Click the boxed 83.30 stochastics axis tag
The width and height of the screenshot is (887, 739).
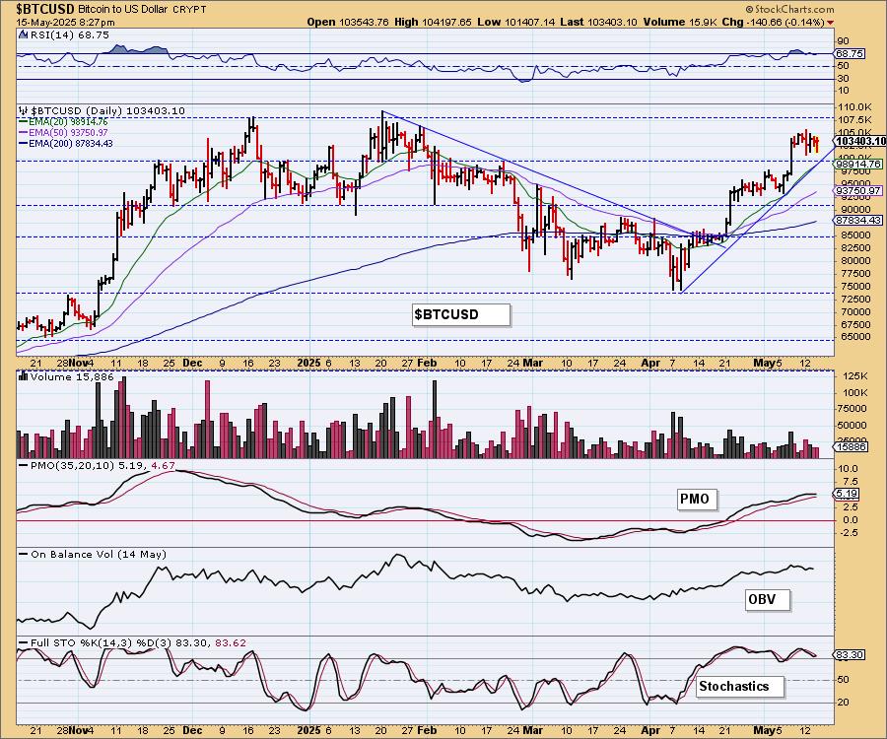point(850,654)
